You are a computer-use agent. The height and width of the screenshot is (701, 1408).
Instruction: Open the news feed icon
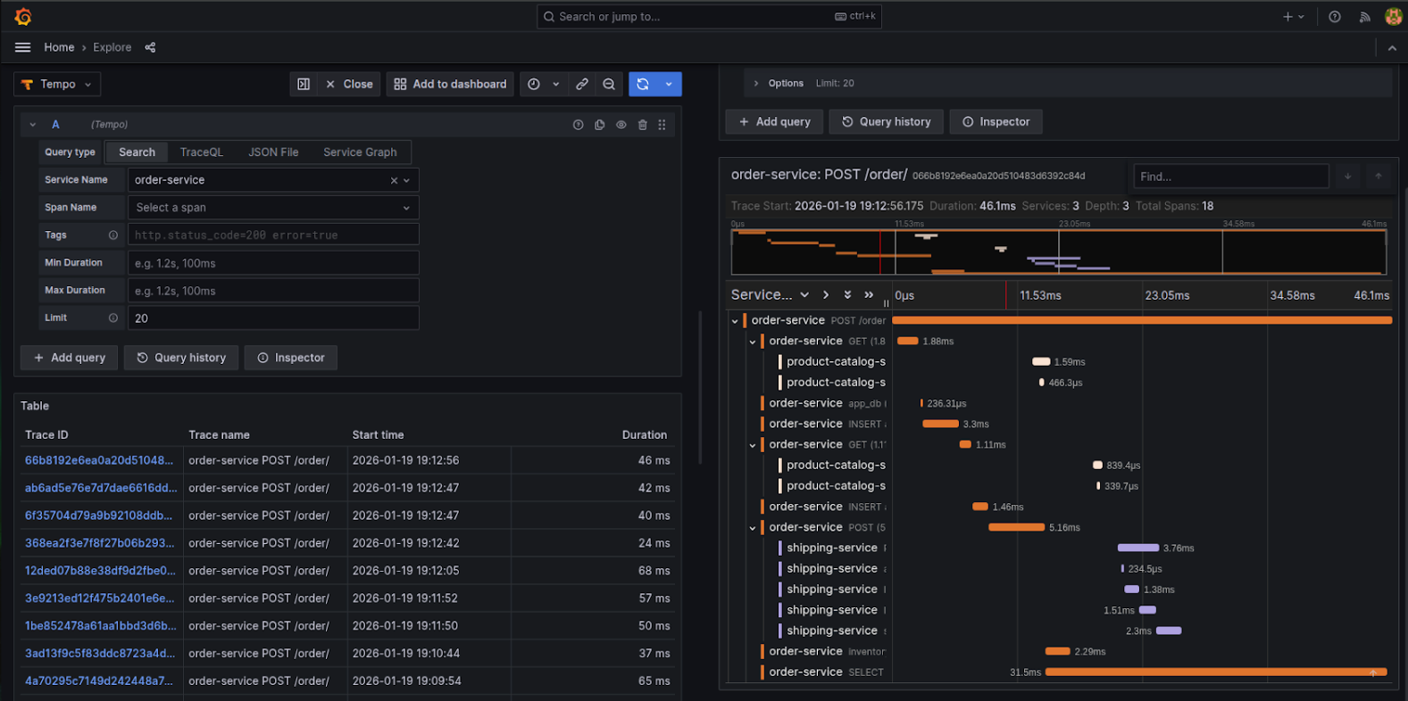click(x=1364, y=17)
